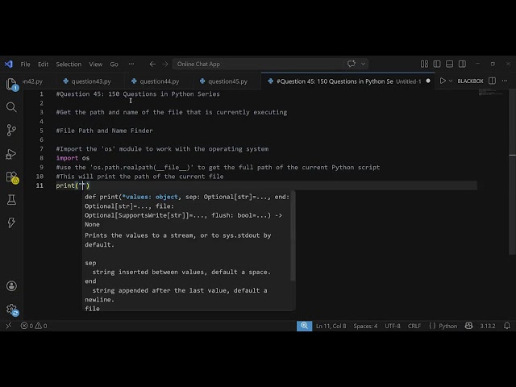Change indentation via Spaces: 4
Screen dimensions: 516x387
(365, 326)
